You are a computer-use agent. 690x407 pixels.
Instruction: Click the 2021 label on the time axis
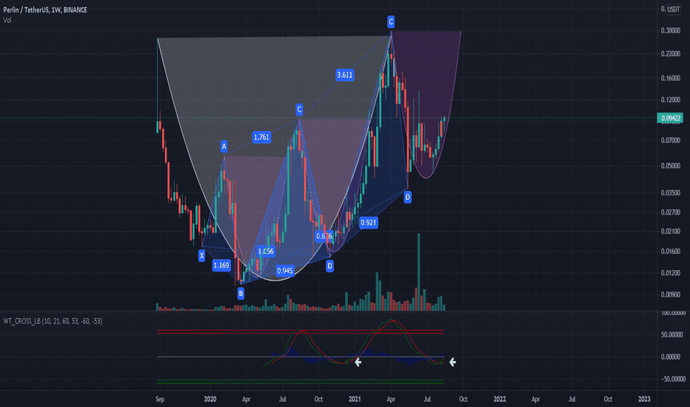(x=355, y=399)
